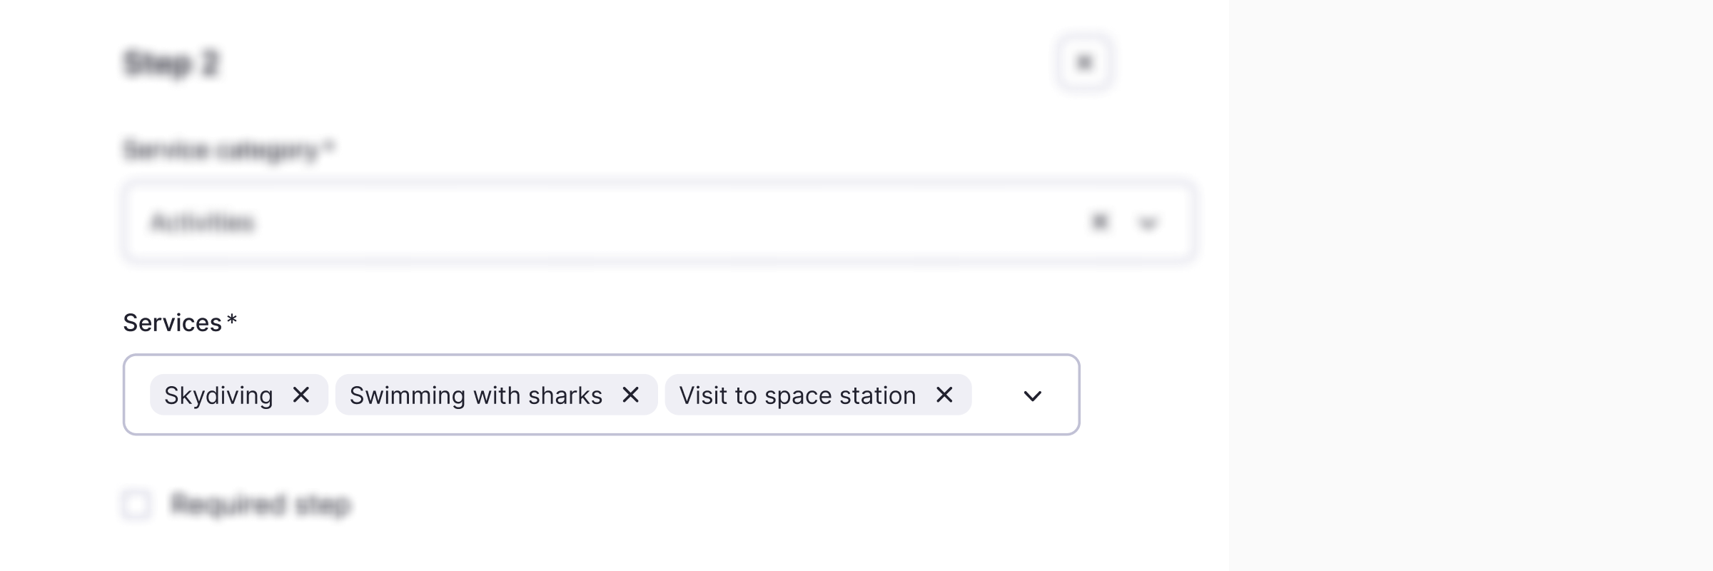This screenshot has height=571, width=1713.
Task: Remove the Skydiving chip
Action: click(x=301, y=395)
